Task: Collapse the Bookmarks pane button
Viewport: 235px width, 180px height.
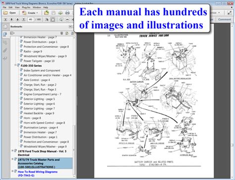Action: (70, 27)
